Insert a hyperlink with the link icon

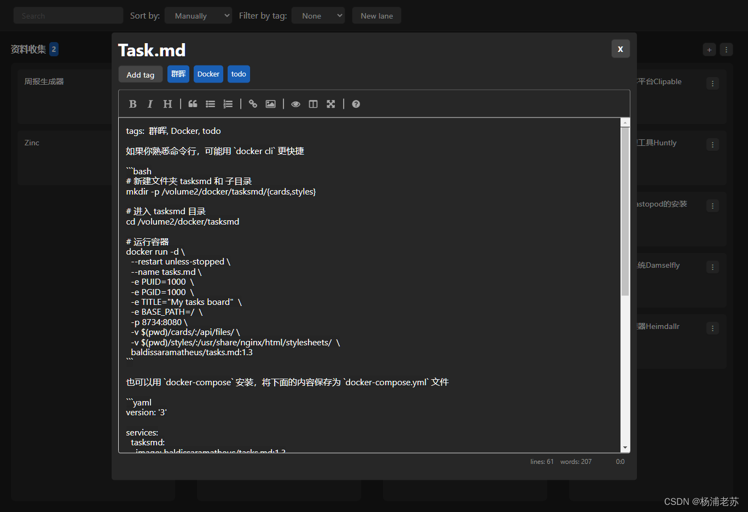pos(252,104)
